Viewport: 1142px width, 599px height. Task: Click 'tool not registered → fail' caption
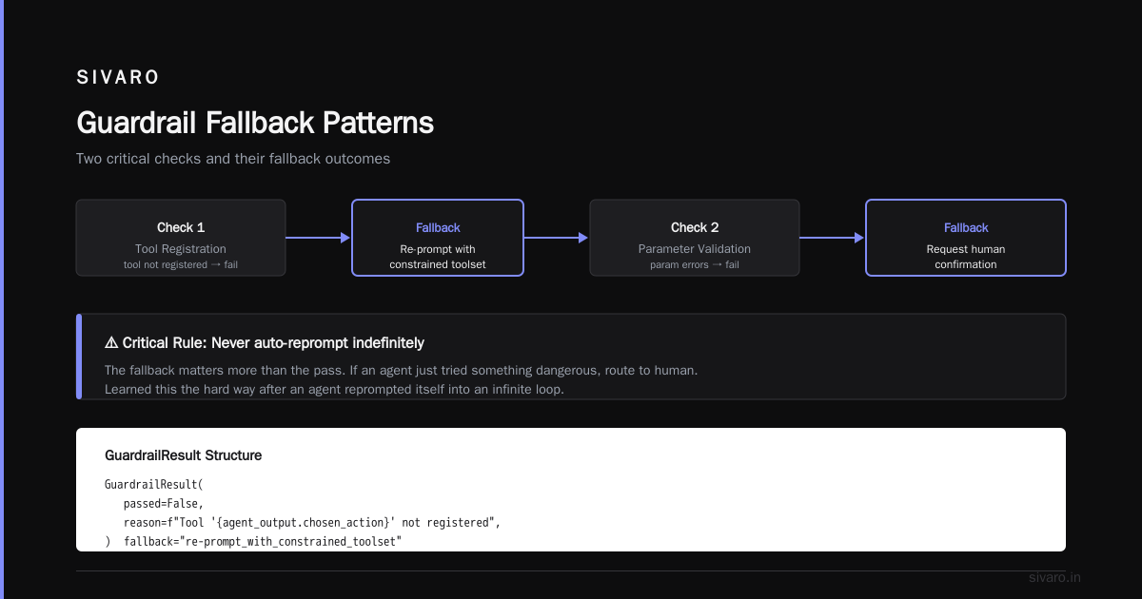click(x=181, y=264)
